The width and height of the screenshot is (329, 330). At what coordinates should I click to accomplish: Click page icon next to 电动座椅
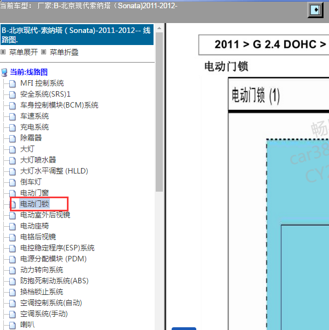[13, 226]
